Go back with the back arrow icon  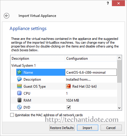click(7, 16)
